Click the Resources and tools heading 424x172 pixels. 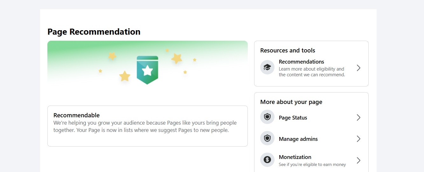click(x=288, y=50)
